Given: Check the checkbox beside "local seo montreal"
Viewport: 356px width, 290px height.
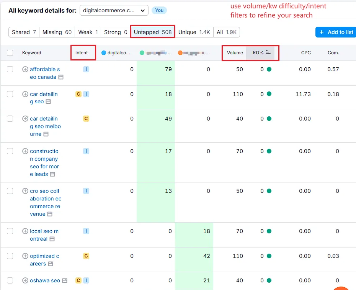Looking at the screenshot, I should pyautogui.click(x=10, y=231).
